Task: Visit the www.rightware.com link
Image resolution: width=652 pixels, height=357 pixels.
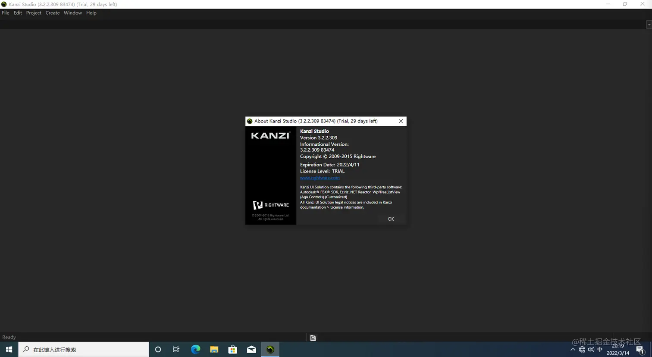Action: 320,178
